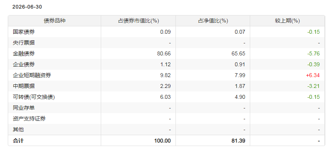Click the 央行票据 row label
328x153 pixels.
coord(24,43)
